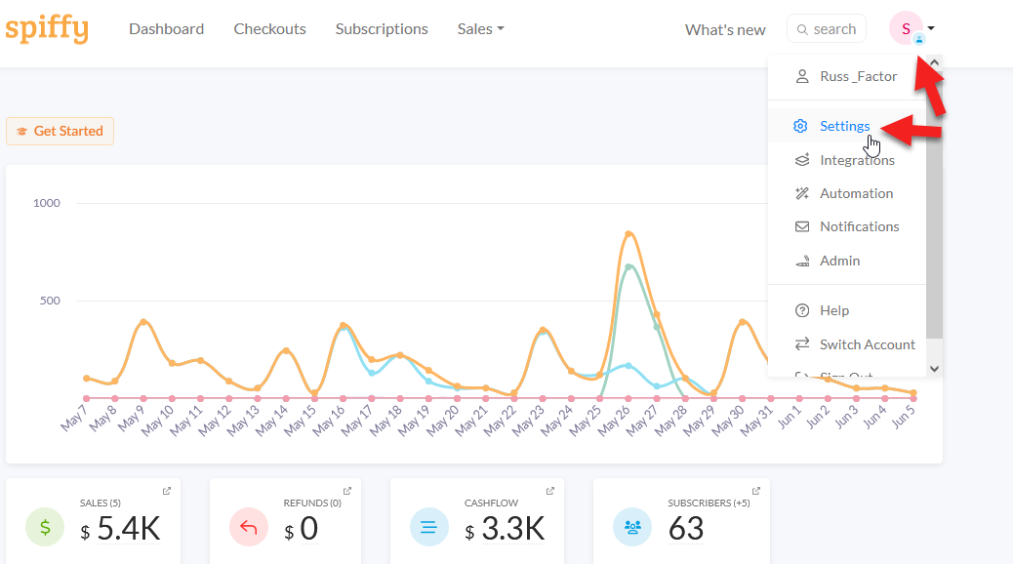Viewport: 1013px width, 564px height.
Task: Open the user avatar icon
Action: [x=906, y=28]
